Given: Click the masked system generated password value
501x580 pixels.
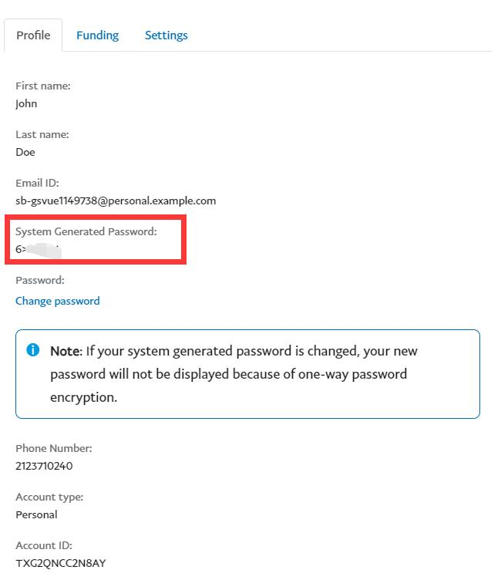Looking at the screenshot, I should pyautogui.click(x=39, y=249).
